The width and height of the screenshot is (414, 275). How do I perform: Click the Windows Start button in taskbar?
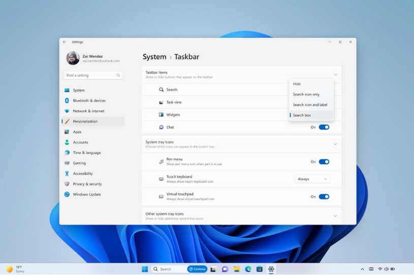(145, 269)
